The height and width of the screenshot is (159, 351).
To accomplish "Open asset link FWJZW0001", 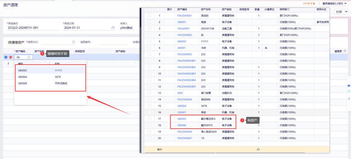I will click(x=184, y=16).
